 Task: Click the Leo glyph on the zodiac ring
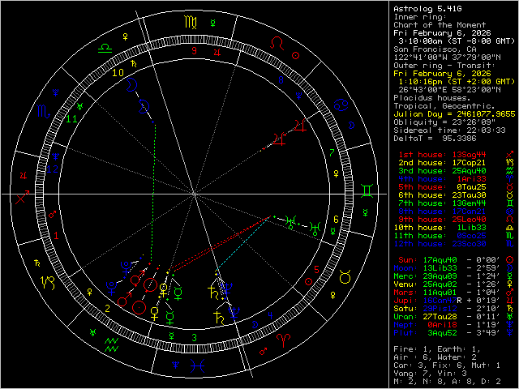[277, 41]
